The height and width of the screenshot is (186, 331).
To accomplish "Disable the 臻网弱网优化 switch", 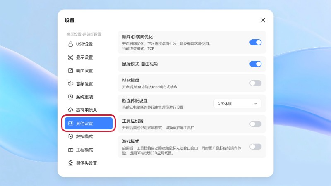I will click(x=255, y=43).
